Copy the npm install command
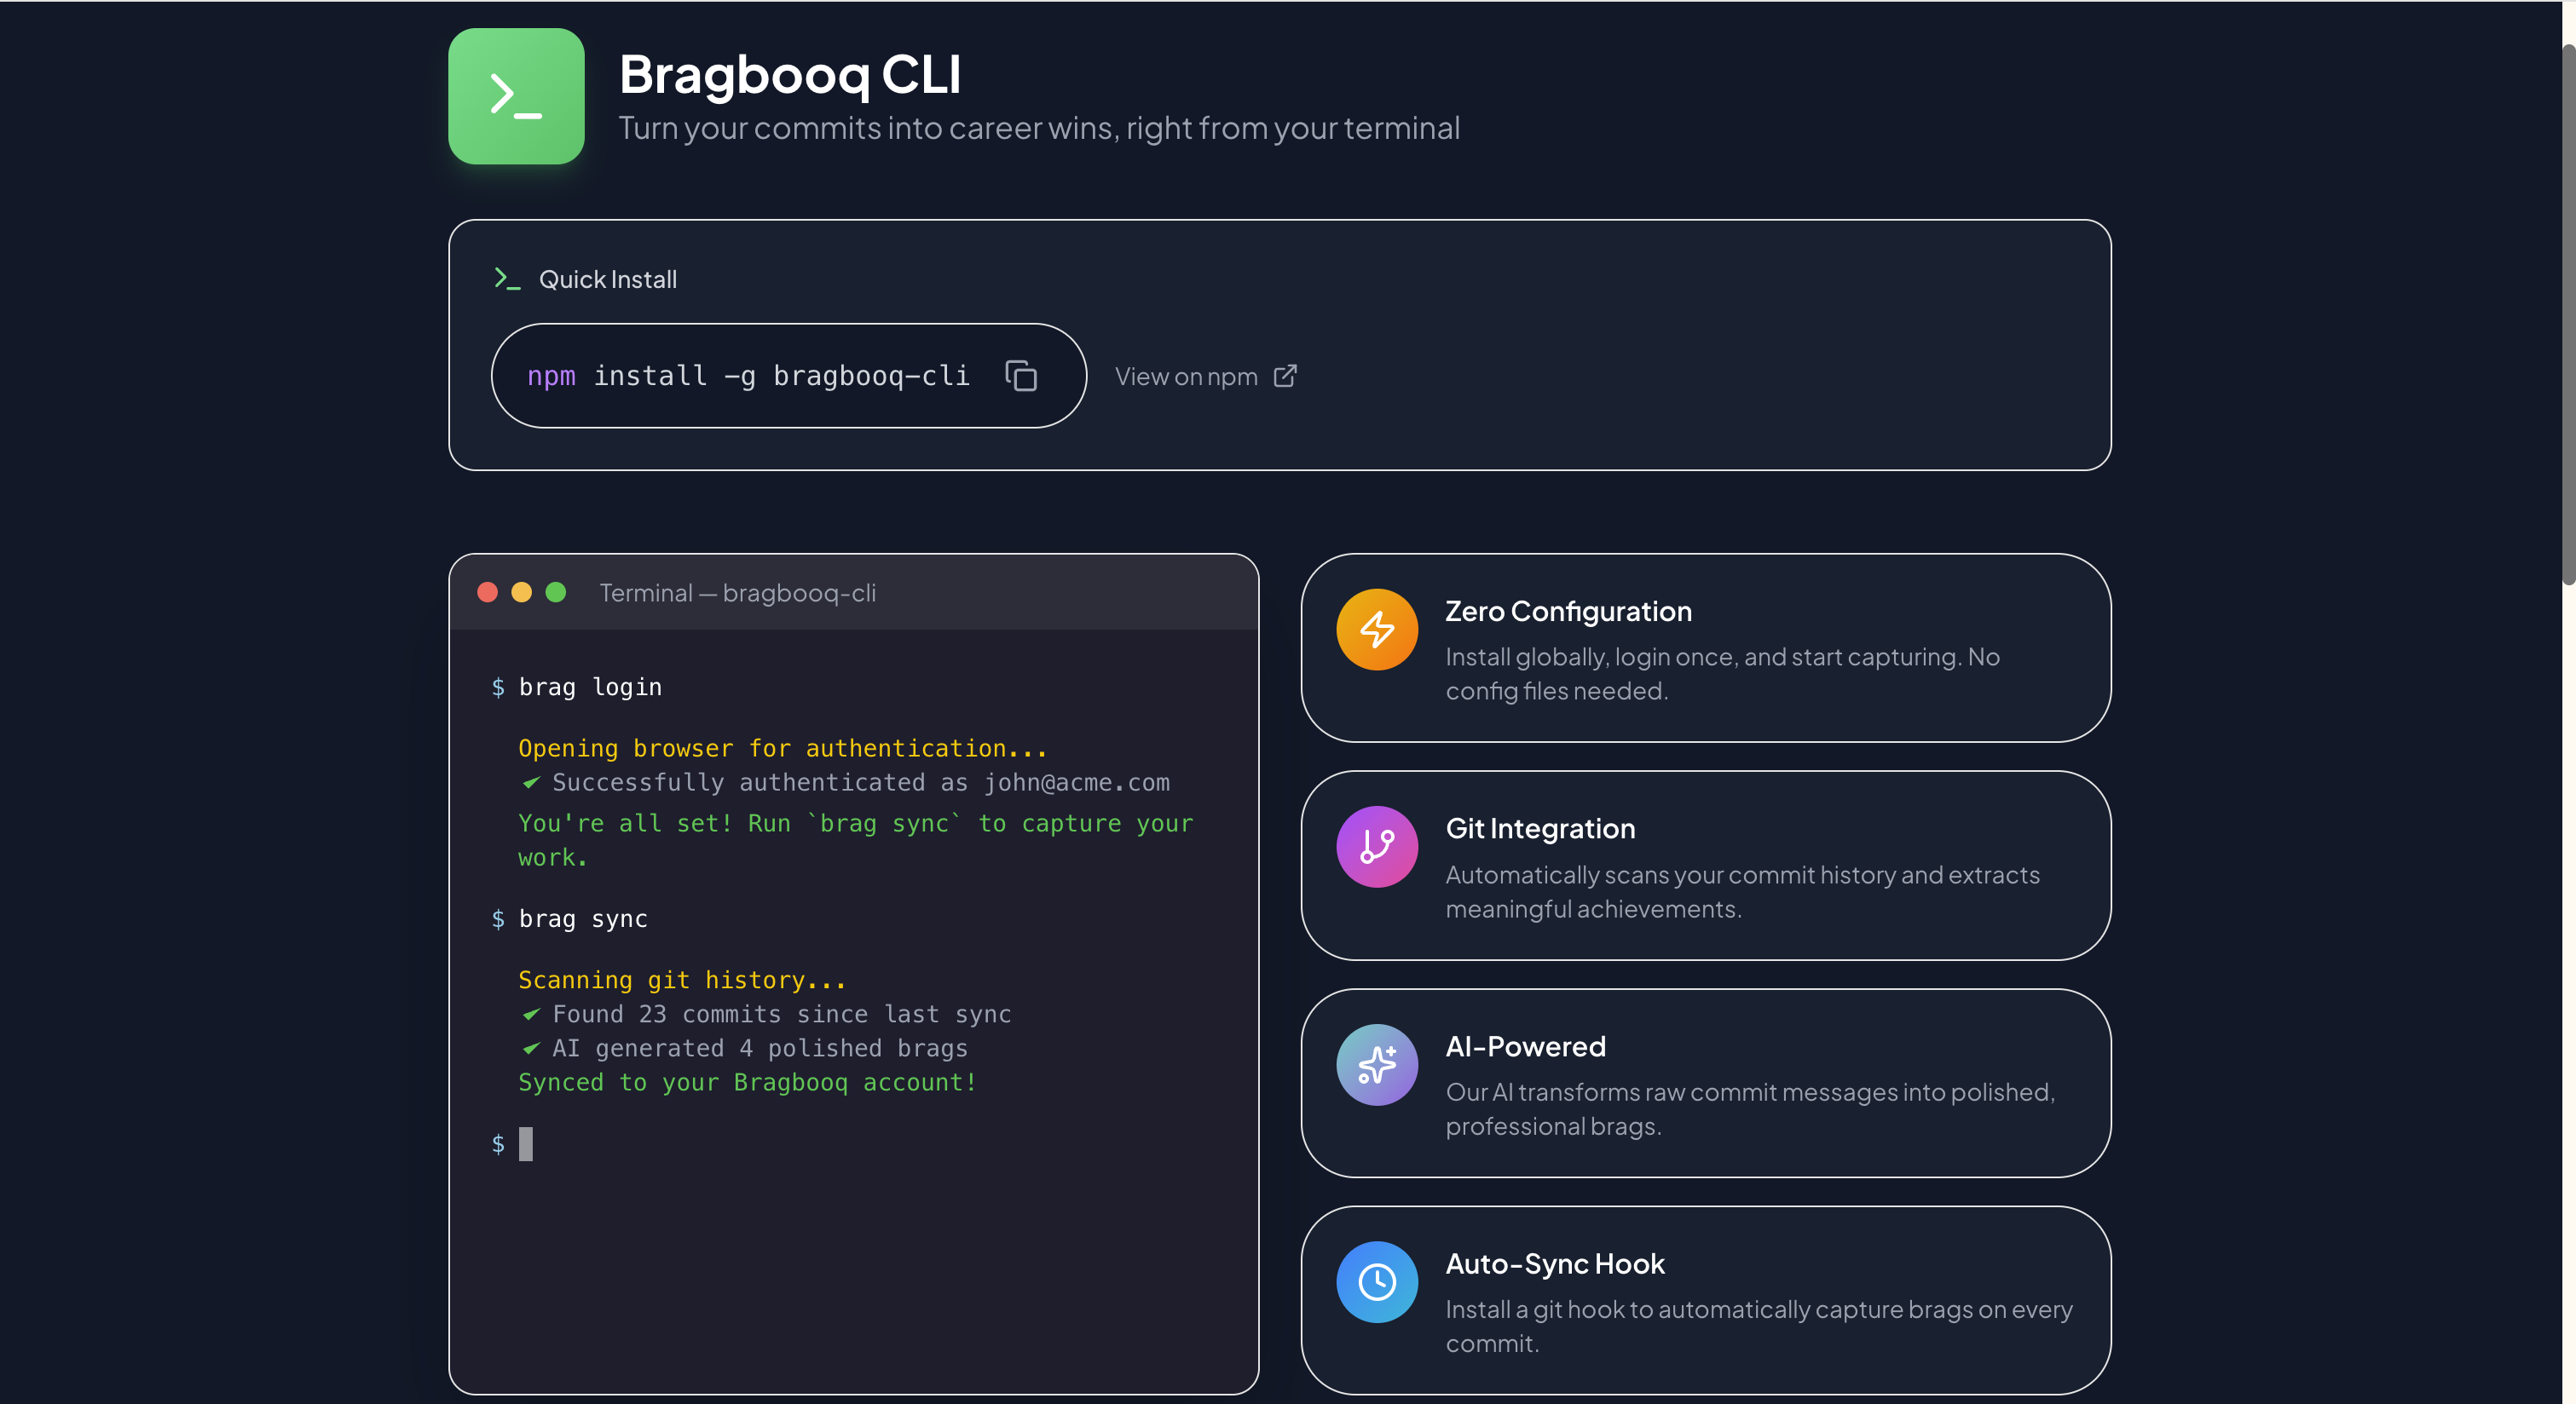The width and height of the screenshot is (2576, 1404). pos(1020,376)
